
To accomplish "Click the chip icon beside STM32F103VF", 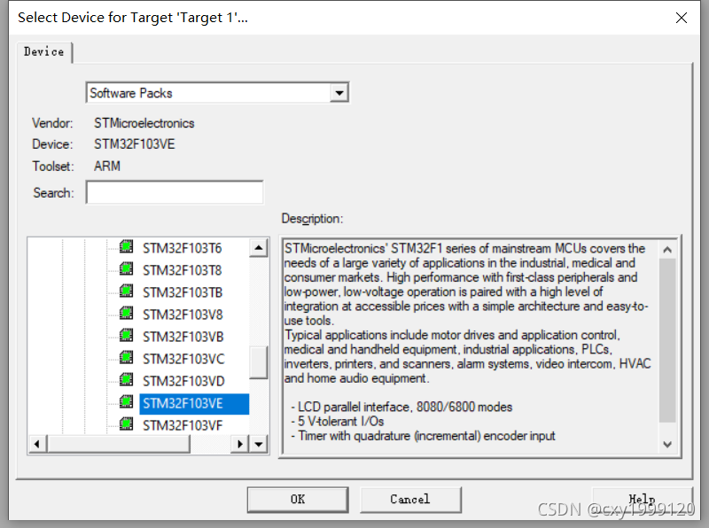I will tap(127, 424).
